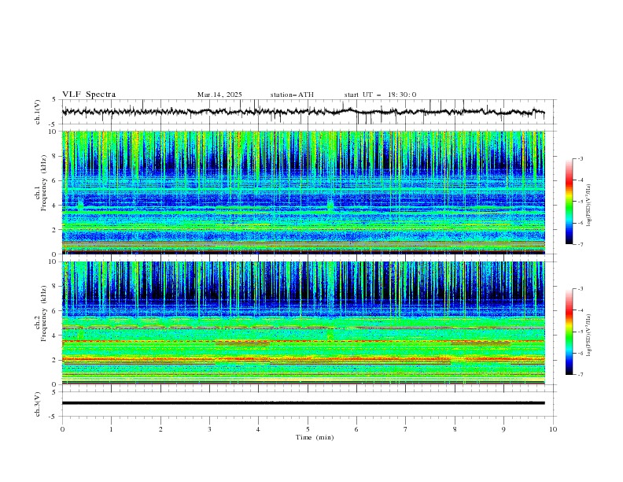The image size is (623, 482).
Task: Click the ch.2 log(PSD) colorbar label
Action: (x=588, y=335)
